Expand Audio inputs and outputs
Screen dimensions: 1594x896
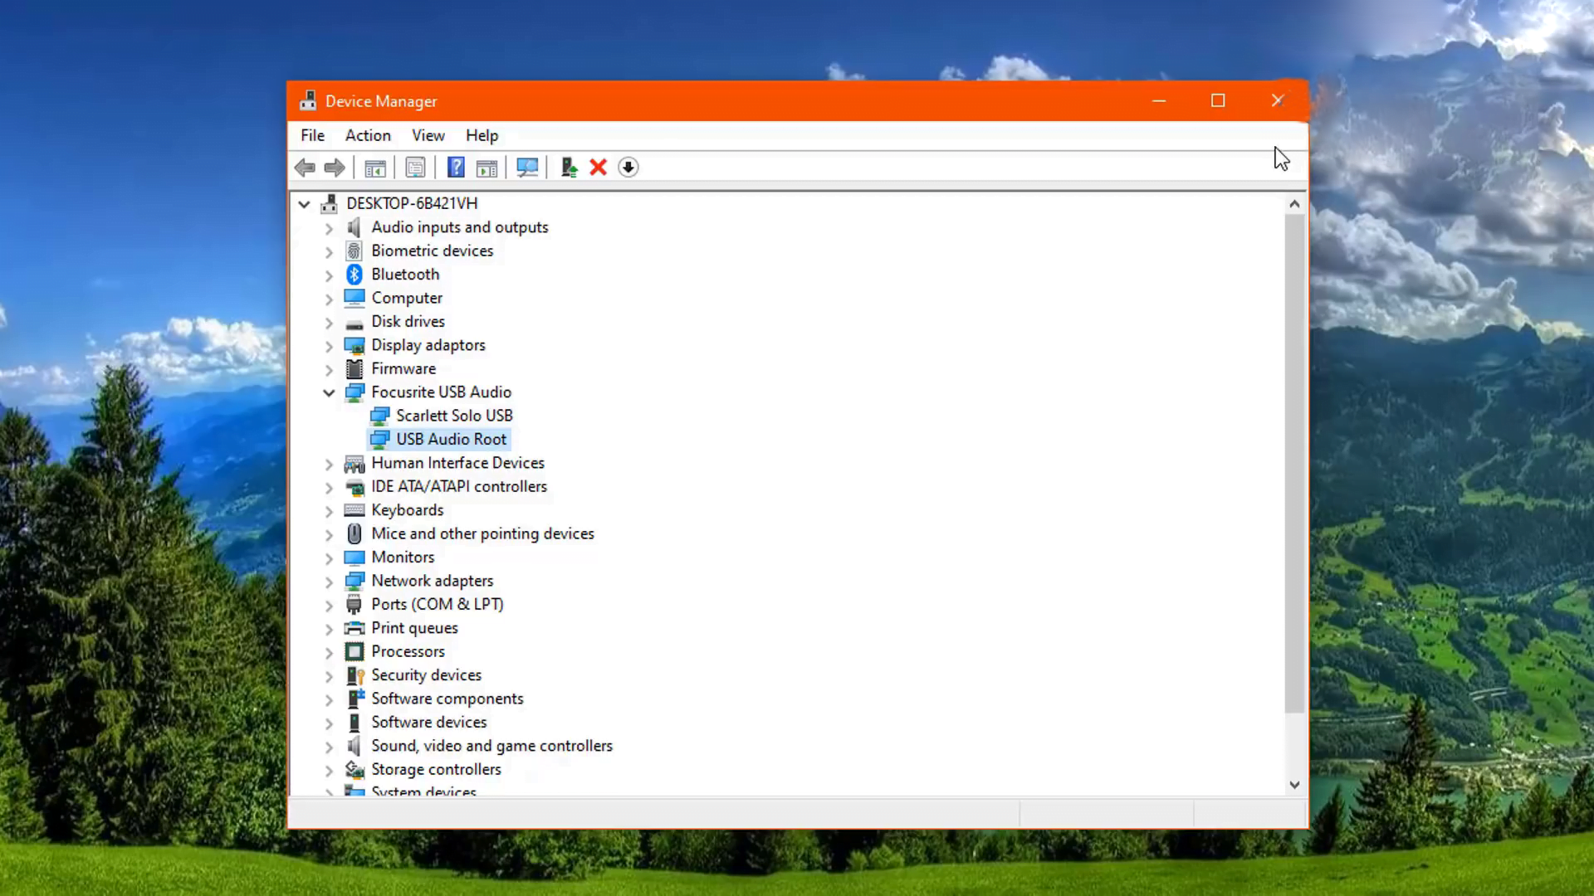(329, 228)
